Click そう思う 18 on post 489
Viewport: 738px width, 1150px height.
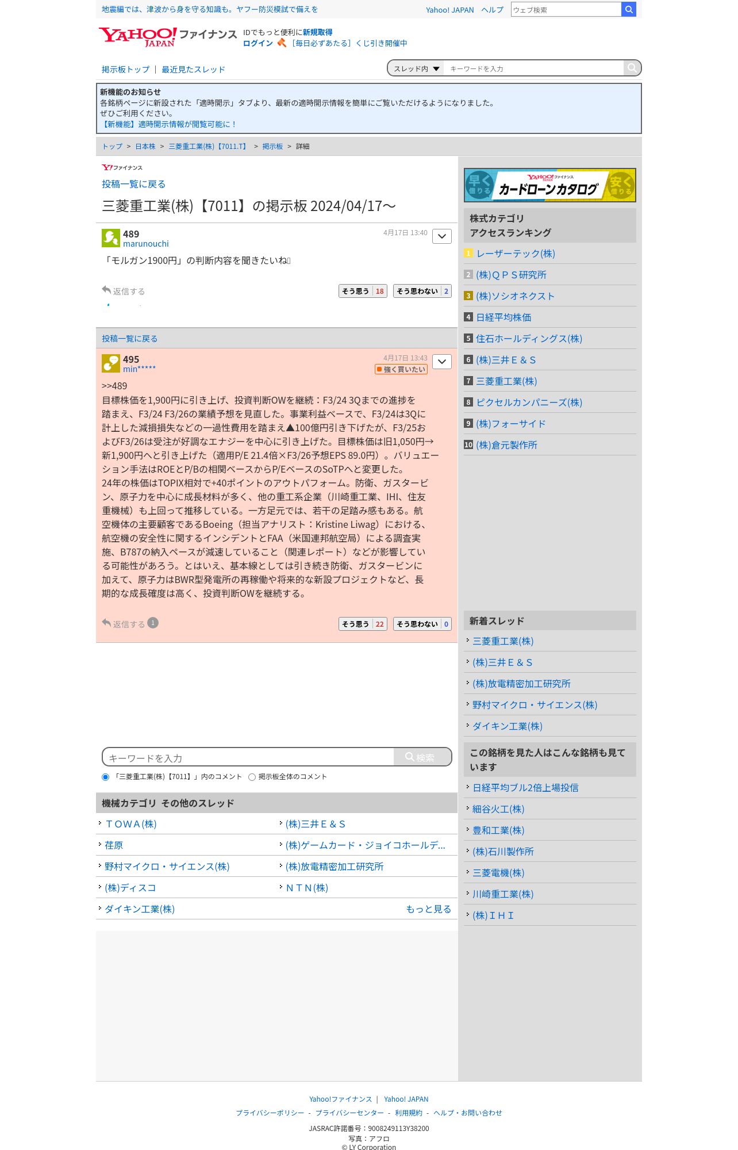coord(363,291)
